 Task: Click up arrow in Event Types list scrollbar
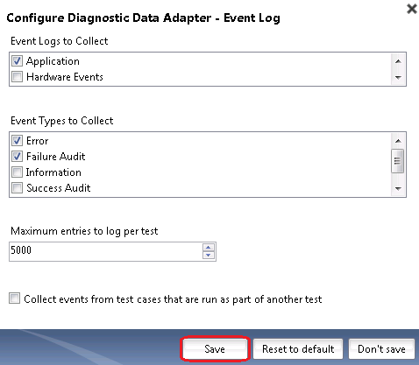(x=398, y=141)
